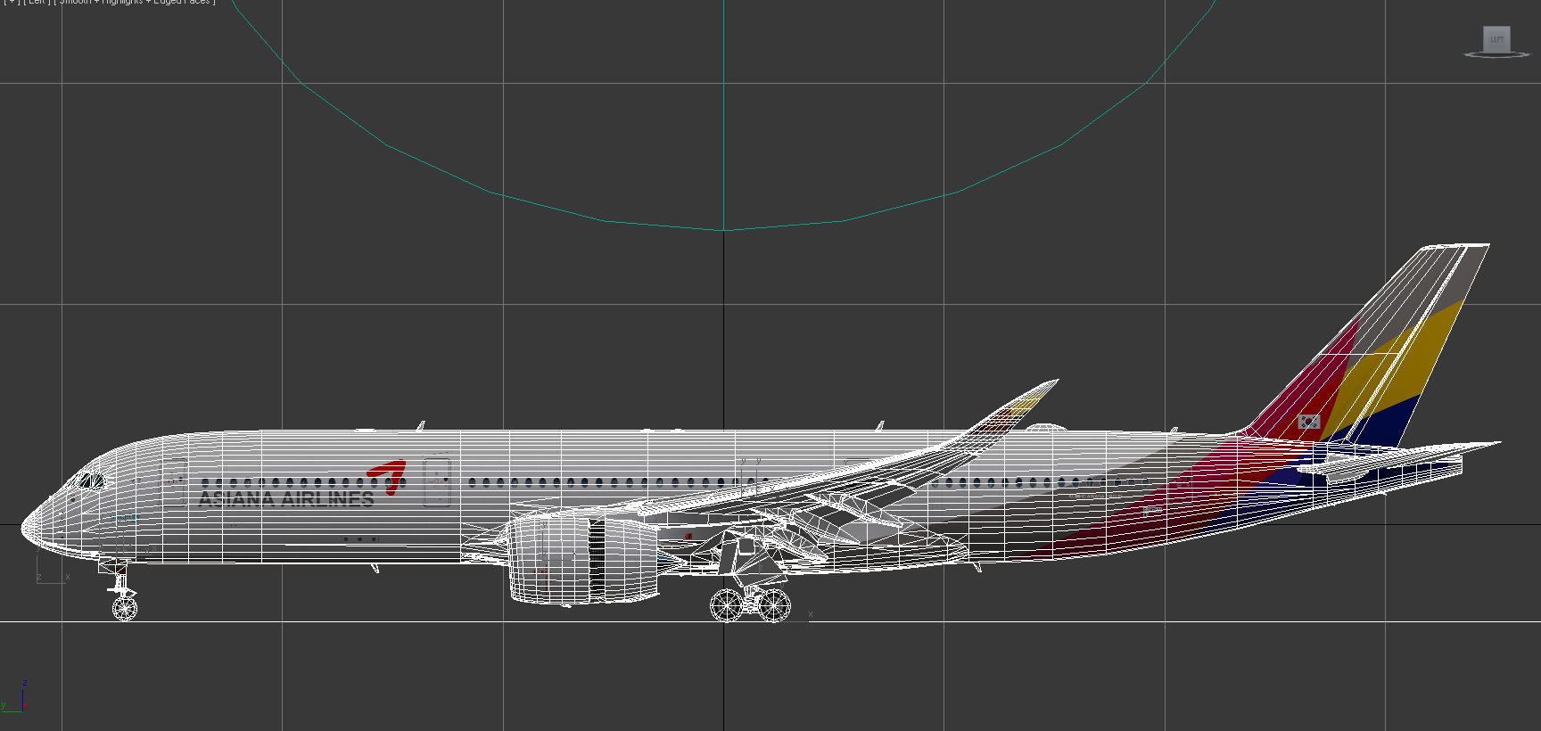Select the forward passenger door near the nose
This screenshot has width=1541, height=731.
175,482
